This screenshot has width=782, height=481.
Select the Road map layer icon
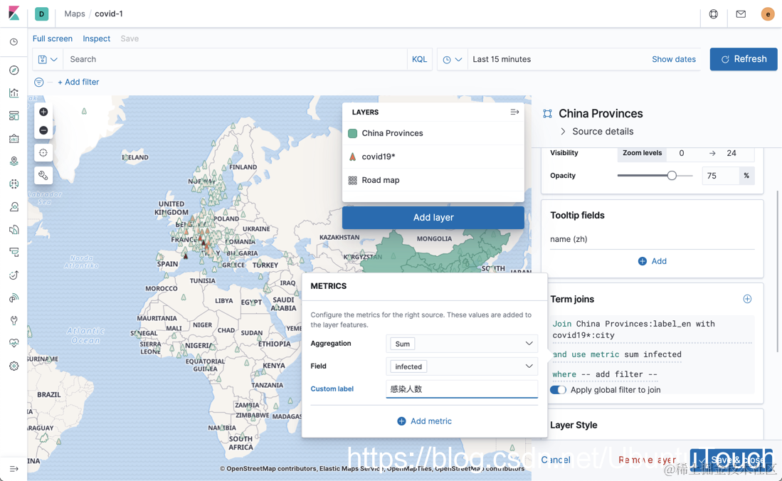tap(353, 180)
